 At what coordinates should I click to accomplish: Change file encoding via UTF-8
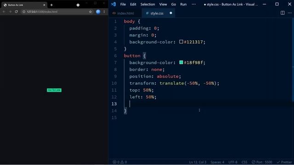tap(233, 162)
